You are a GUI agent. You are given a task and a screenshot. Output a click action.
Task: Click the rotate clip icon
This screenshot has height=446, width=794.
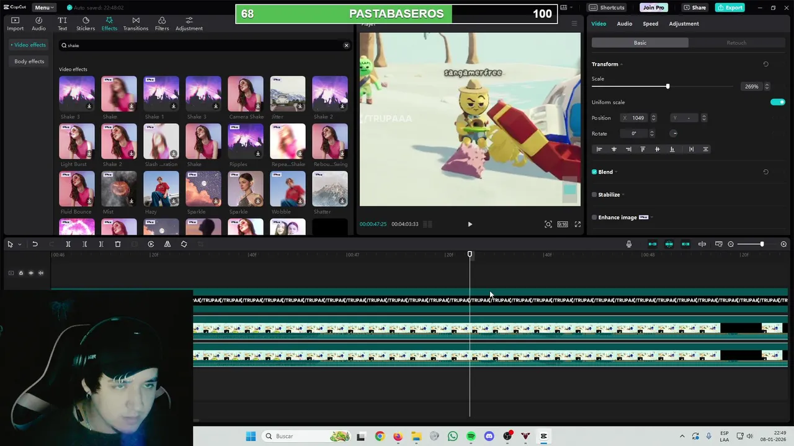coord(184,244)
